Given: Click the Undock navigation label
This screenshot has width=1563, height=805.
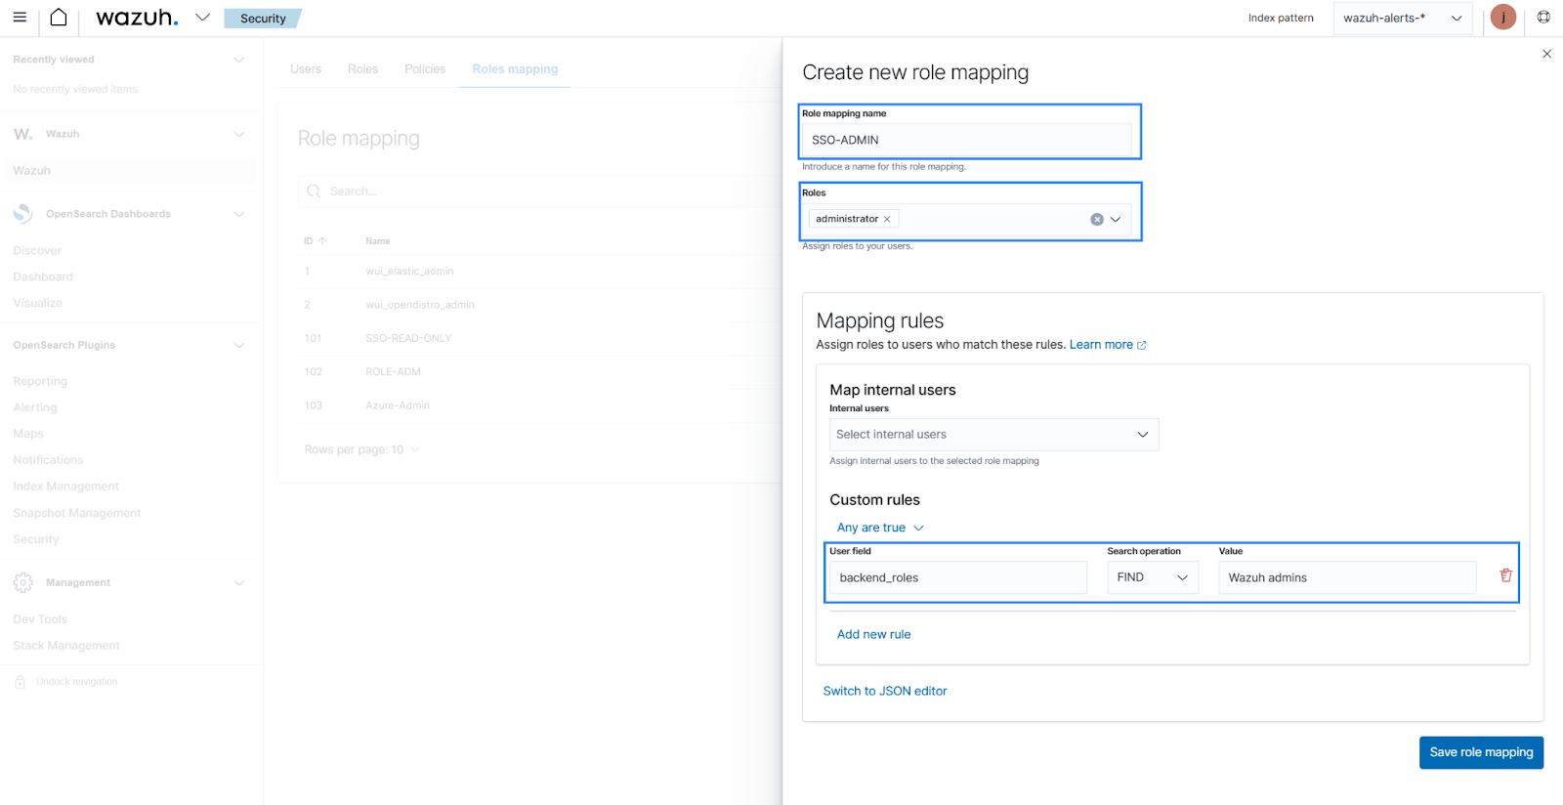Looking at the screenshot, I should [x=76, y=682].
